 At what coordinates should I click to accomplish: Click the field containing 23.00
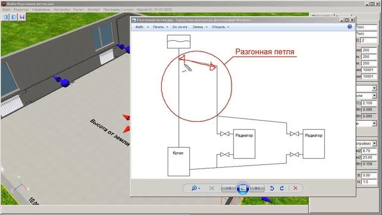(x=369, y=158)
